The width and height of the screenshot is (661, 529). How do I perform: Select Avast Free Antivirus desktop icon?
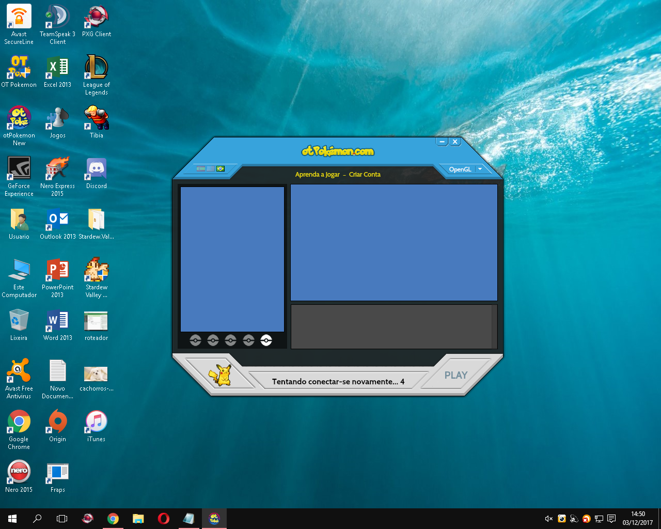coord(19,379)
